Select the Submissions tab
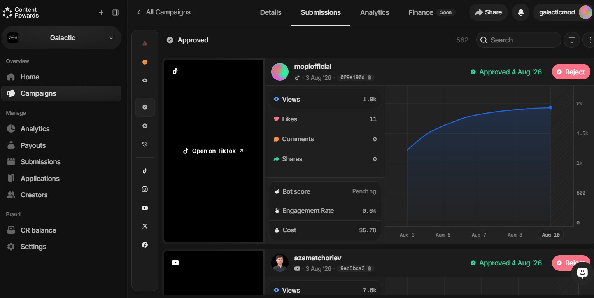This screenshot has height=298, width=594. tap(321, 12)
